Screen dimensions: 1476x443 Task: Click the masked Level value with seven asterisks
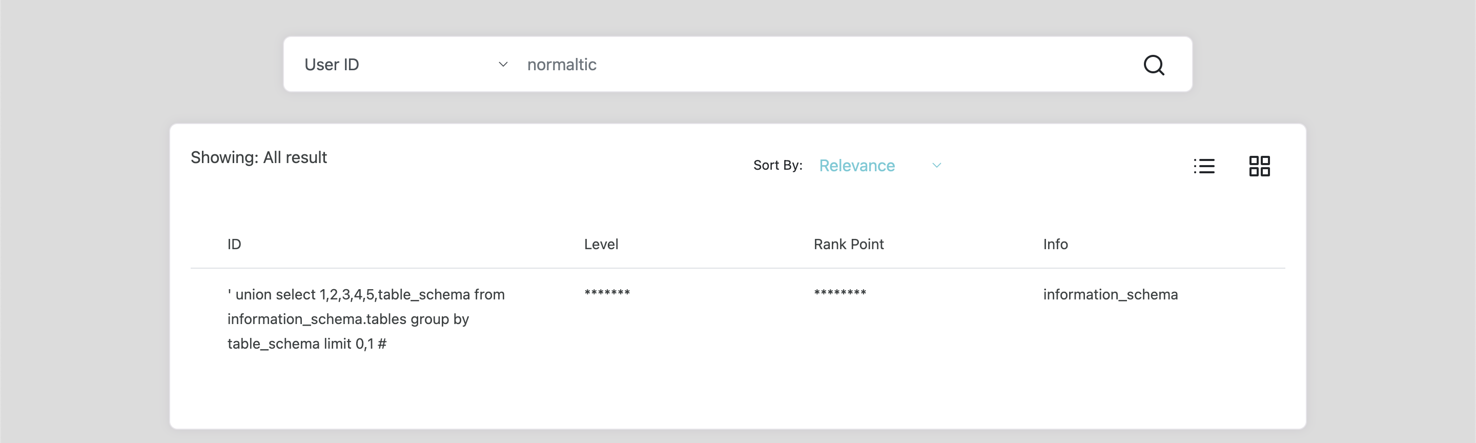(x=607, y=293)
